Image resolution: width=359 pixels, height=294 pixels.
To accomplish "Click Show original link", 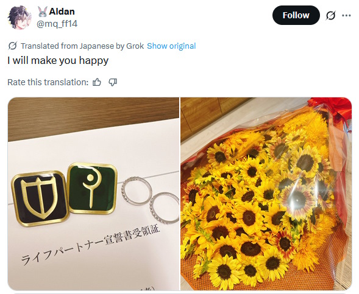I will (x=171, y=46).
